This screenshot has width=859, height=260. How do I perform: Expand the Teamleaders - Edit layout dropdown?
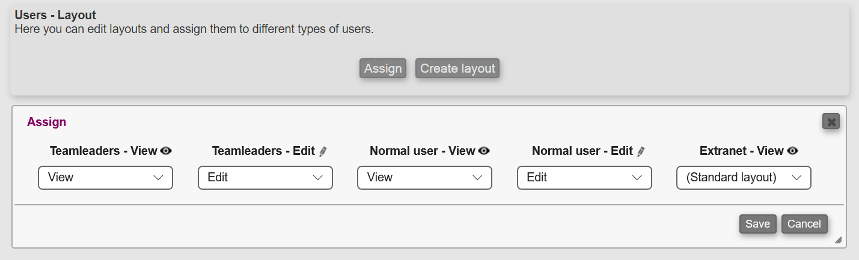pos(265,178)
